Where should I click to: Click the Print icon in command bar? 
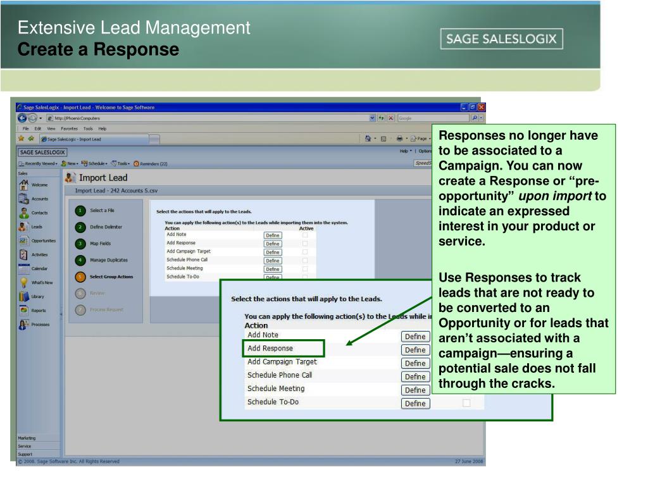[x=399, y=139]
